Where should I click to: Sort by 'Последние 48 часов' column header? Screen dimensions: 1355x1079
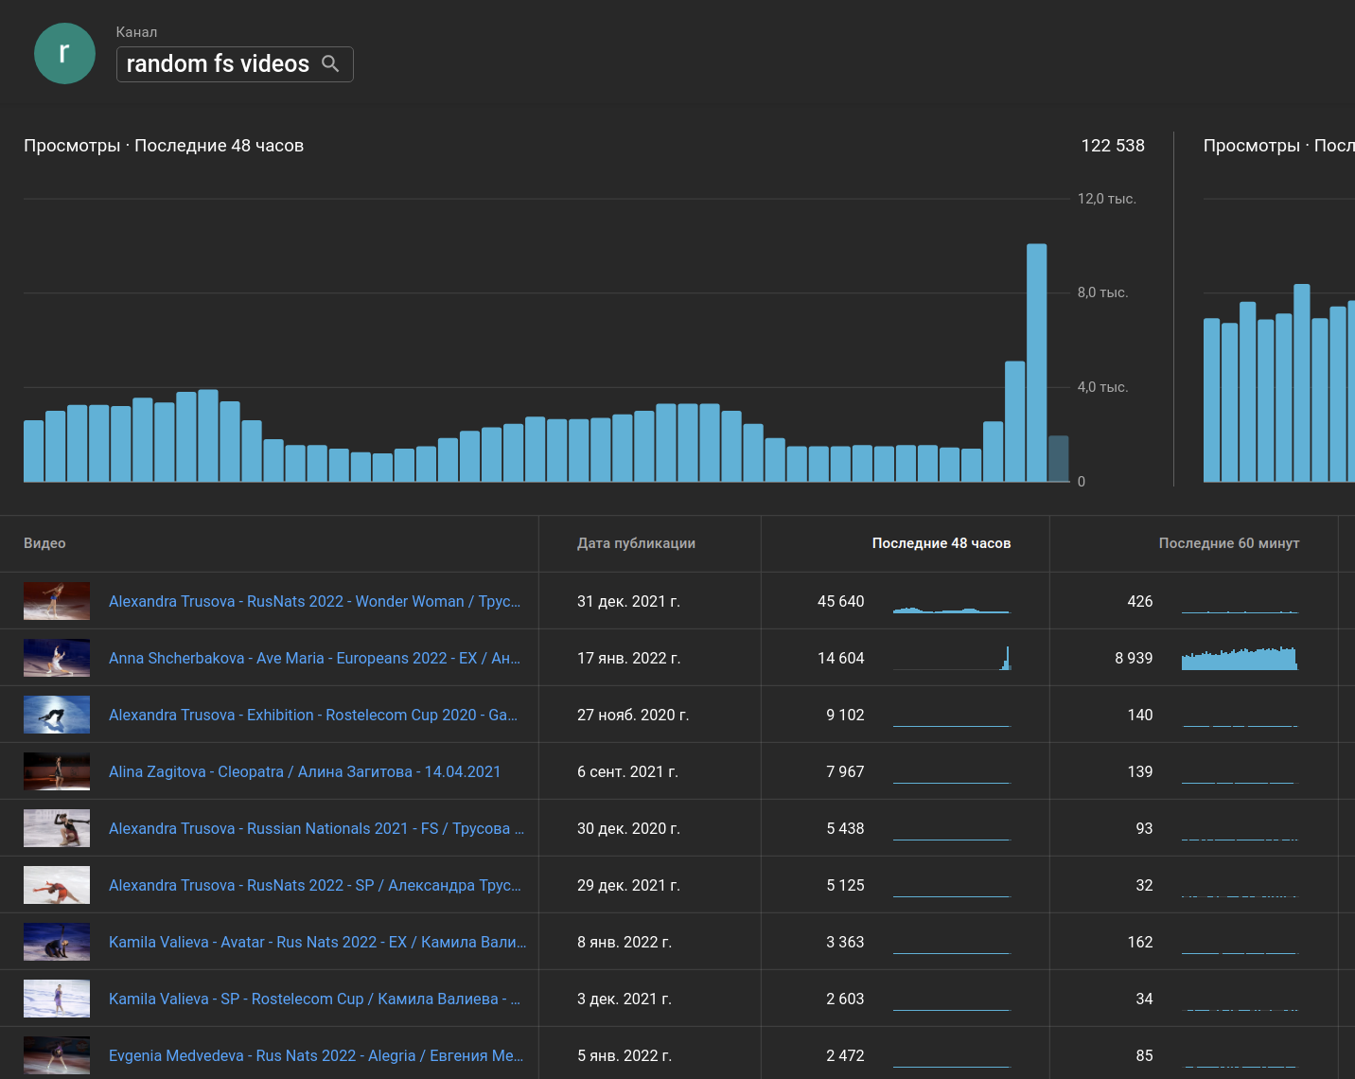[941, 543]
